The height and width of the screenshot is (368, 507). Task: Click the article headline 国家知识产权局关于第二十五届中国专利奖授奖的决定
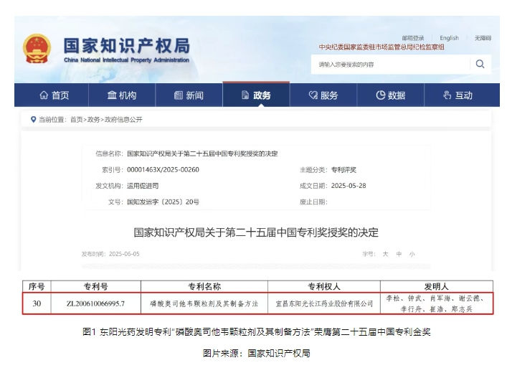coord(256,232)
